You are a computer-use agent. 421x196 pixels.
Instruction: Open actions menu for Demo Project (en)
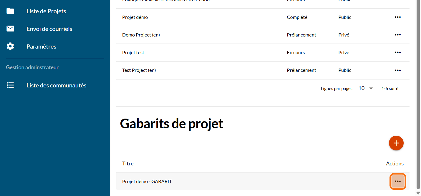397,35
